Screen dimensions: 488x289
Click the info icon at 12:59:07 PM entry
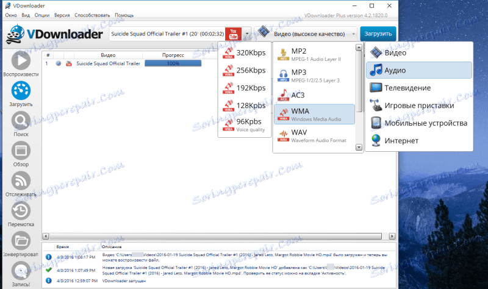[49, 280]
